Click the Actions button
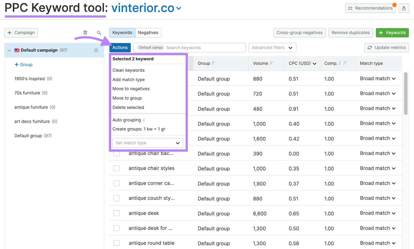The width and height of the screenshot is (414, 249). point(120,48)
